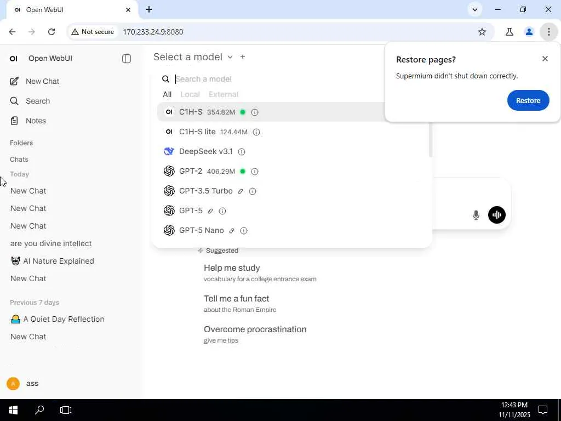Open Windows taskbar search

pos(39,410)
